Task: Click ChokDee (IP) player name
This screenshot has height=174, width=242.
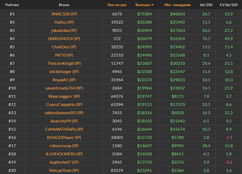Action: tap(64, 47)
